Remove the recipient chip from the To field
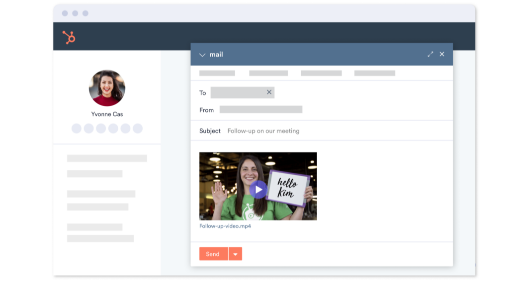This screenshot has width=509, height=286. 269,92
